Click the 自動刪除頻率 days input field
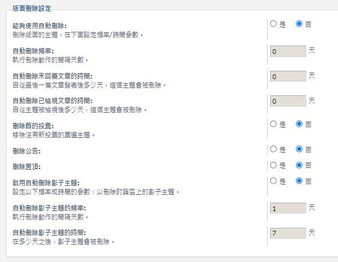Viewport: 338px width, 262px height. click(x=288, y=51)
